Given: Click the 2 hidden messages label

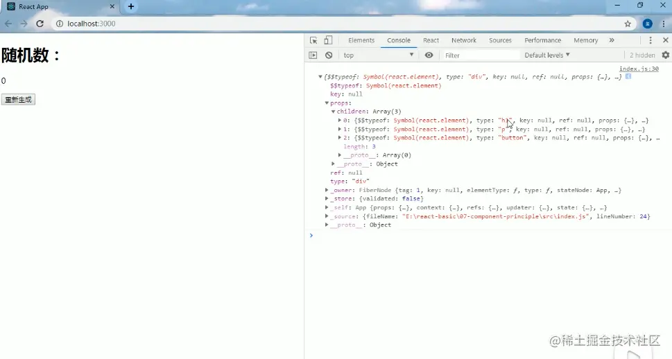Looking at the screenshot, I should point(642,55).
